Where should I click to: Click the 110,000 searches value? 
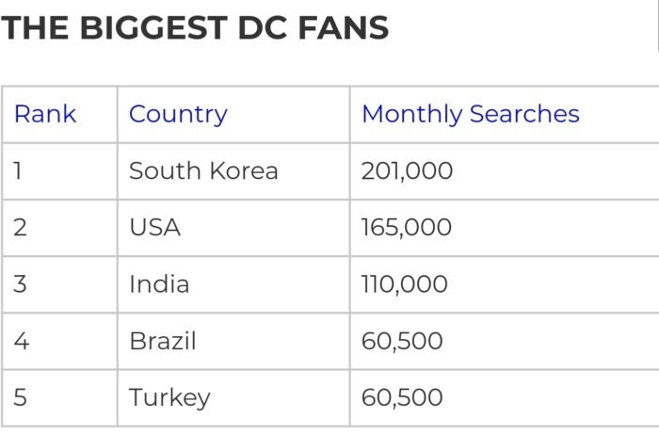click(404, 284)
